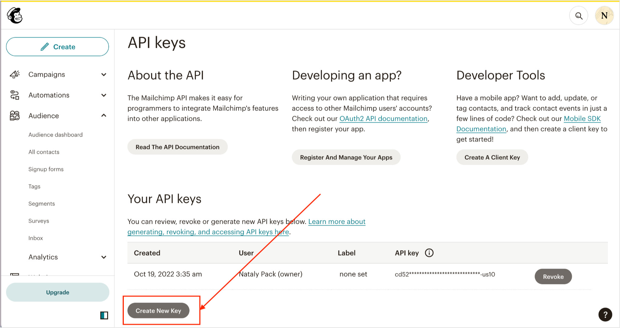
Task: Click Read The API Documentation
Action: coord(177,147)
